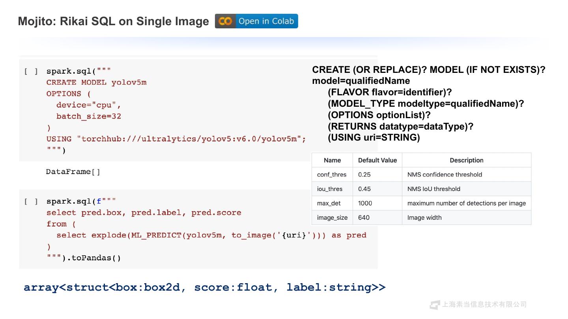Click the orange Colab CO logo
568x319 pixels.
[x=225, y=21]
